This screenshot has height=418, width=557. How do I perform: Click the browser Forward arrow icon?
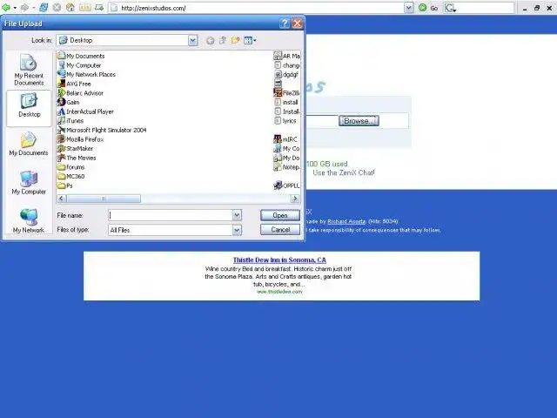(x=24, y=8)
